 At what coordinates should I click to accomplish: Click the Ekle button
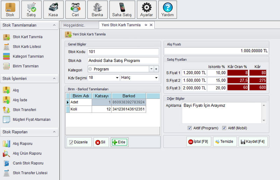click(x=119, y=142)
